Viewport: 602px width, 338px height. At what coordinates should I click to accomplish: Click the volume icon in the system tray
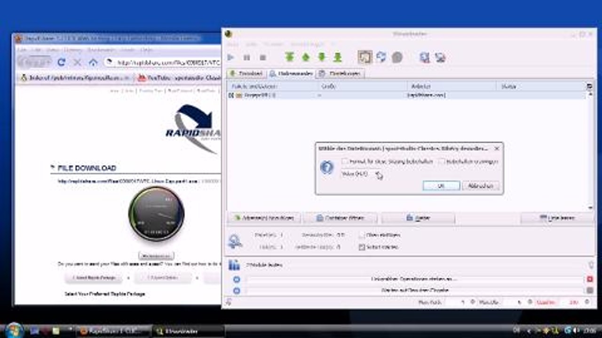pos(576,330)
